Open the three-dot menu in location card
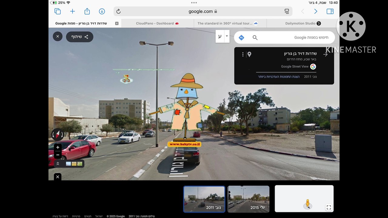Screen dimensions: 388x218 point(243,54)
